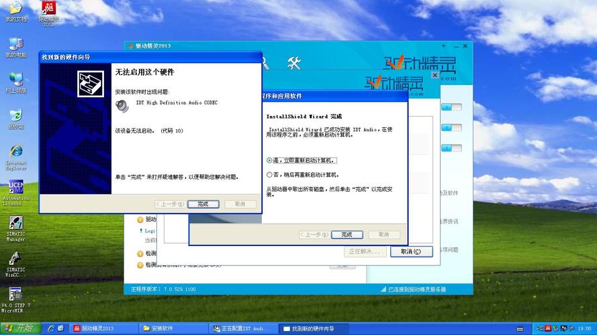Open SIMATIC WinCC desktop shortcut

click(15, 264)
